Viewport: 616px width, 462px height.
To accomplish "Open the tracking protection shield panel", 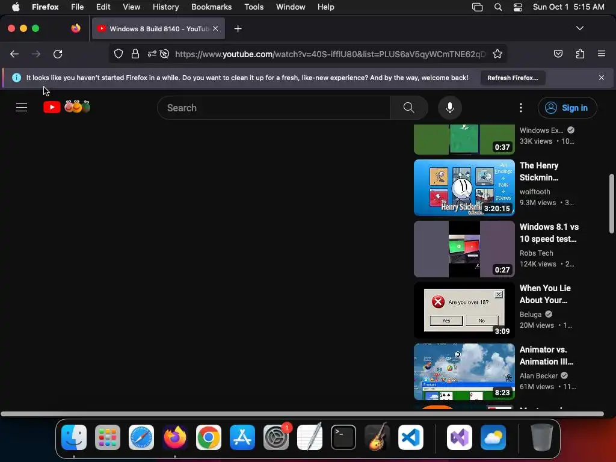I will [119, 54].
